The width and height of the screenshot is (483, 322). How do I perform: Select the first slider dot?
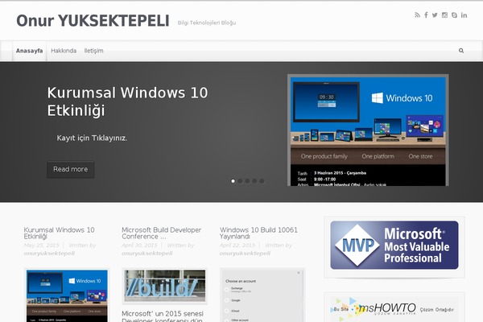[x=233, y=181]
